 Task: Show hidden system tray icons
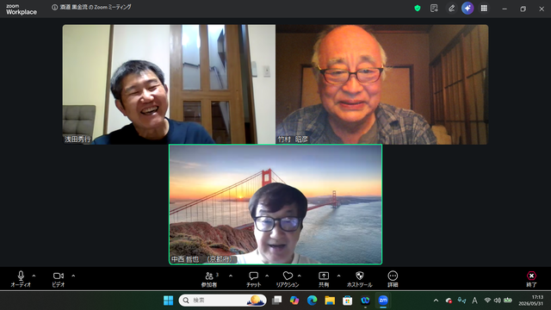[x=436, y=301]
